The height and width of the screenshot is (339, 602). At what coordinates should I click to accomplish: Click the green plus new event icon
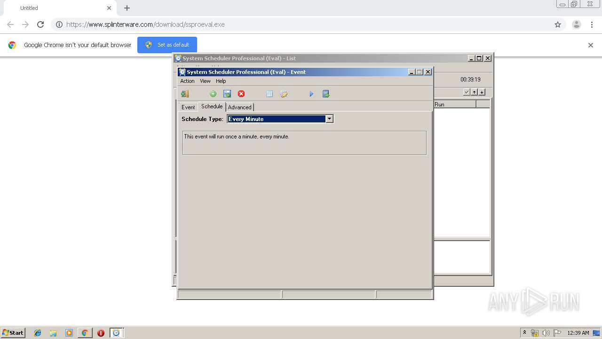click(x=213, y=94)
